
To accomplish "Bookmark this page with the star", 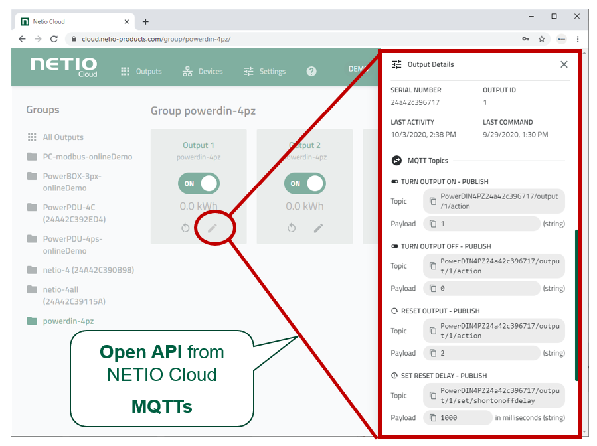I will (x=541, y=38).
